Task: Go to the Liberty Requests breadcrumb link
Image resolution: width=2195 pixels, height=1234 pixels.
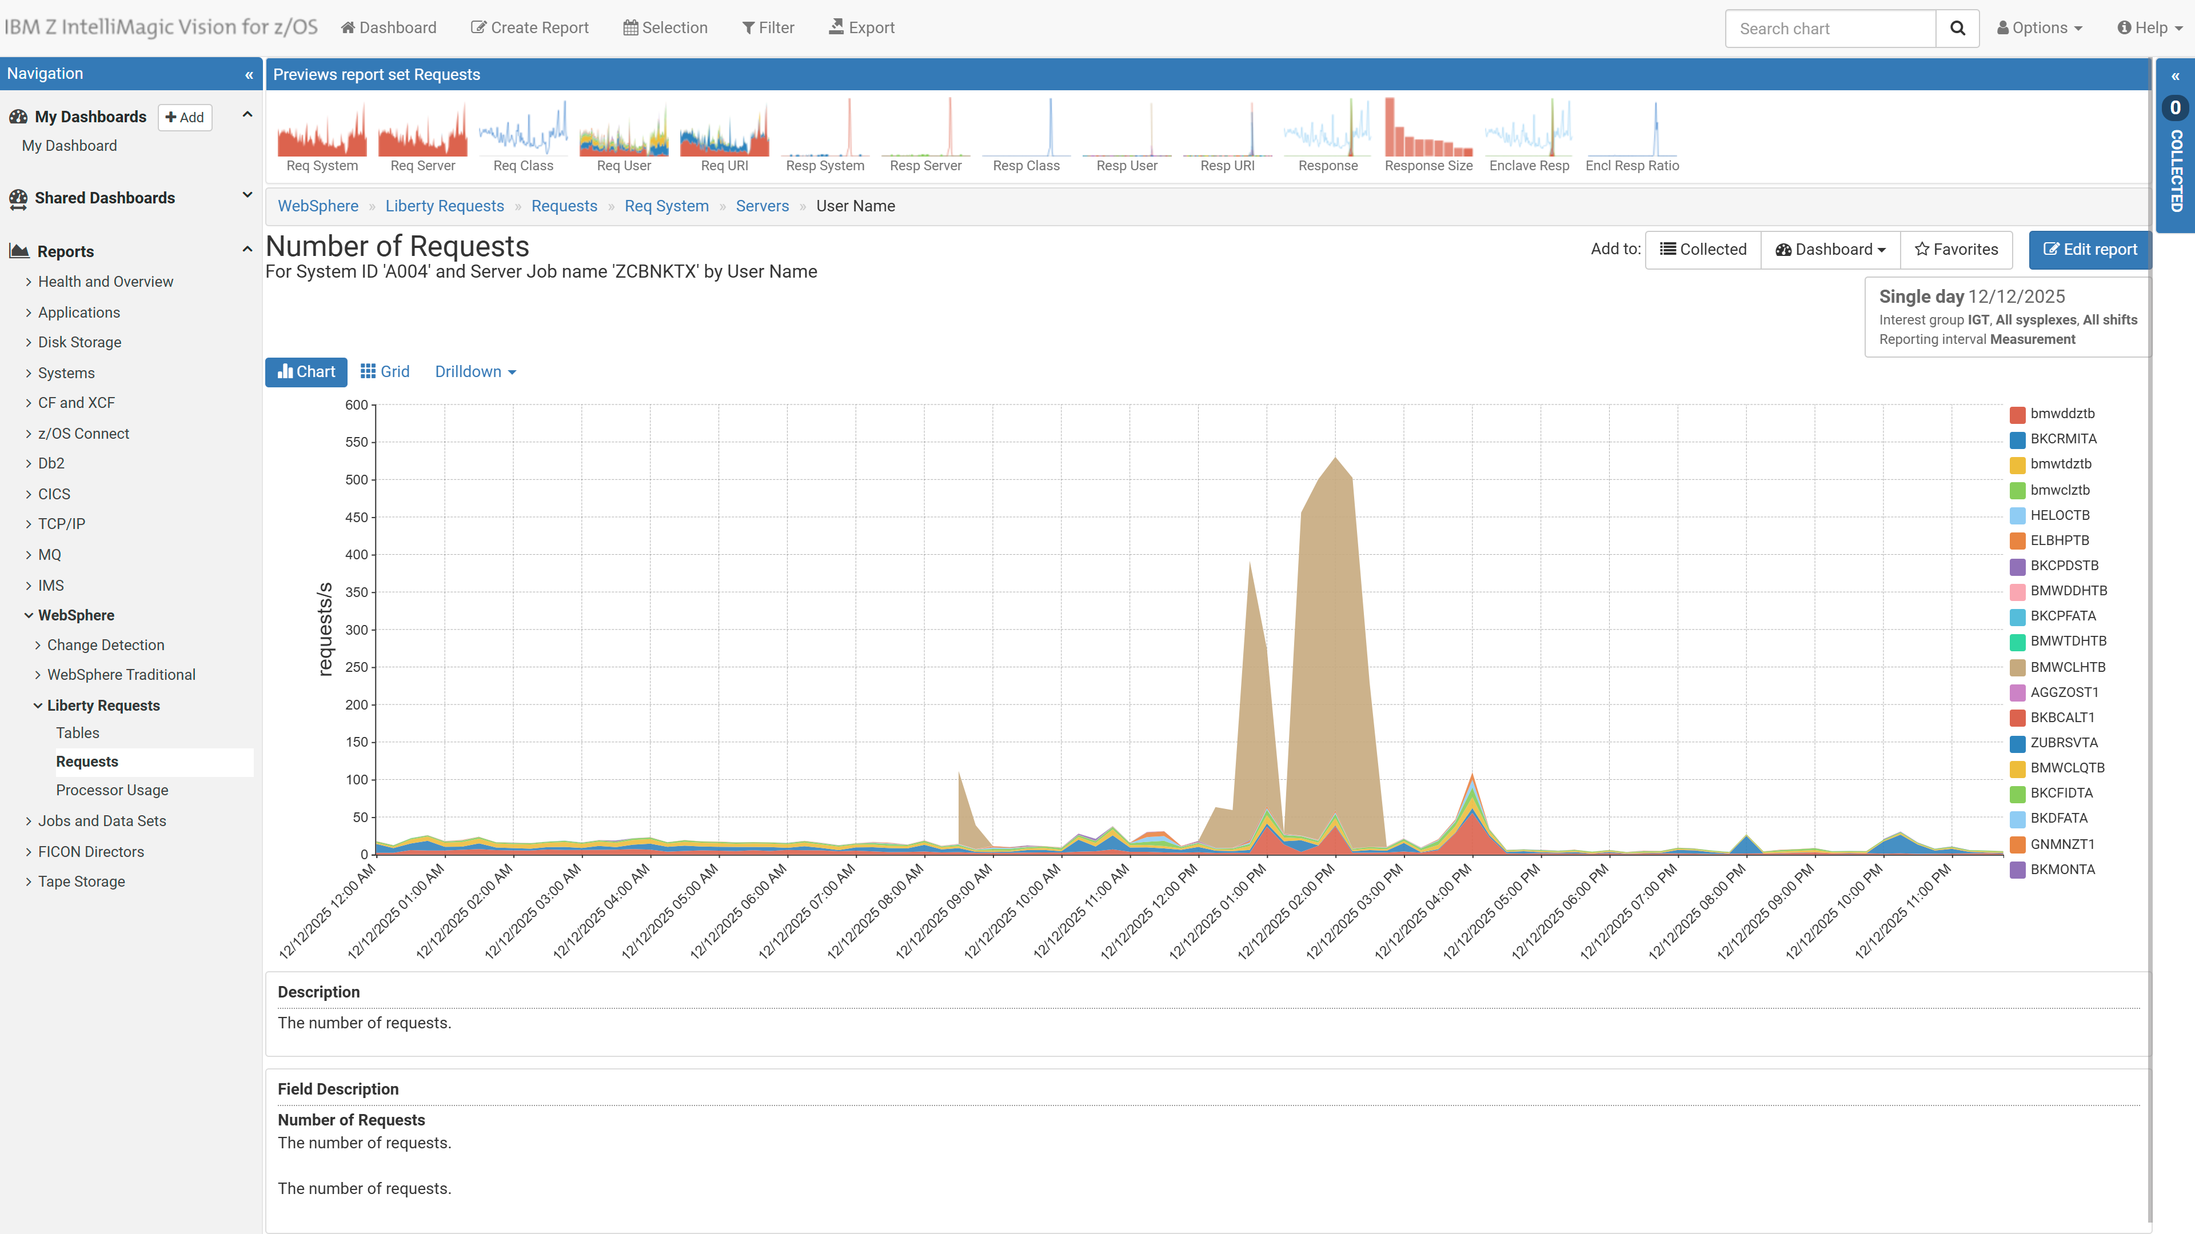Action: click(x=445, y=206)
